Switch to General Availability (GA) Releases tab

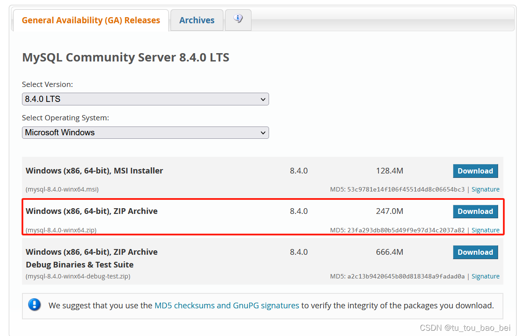(91, 20)
